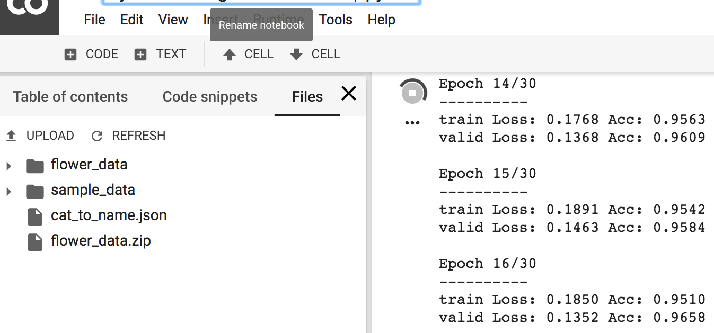Click the UPLOAD files icon
The height and width of the screenshot is (333, 714).
[11, 136]
